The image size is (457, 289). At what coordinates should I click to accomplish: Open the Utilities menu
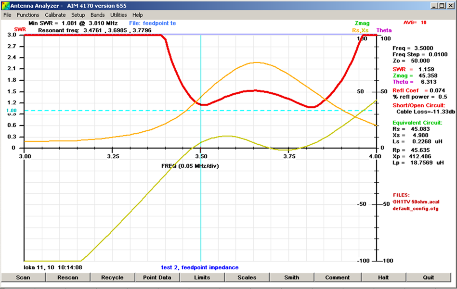tap(118, 15)
